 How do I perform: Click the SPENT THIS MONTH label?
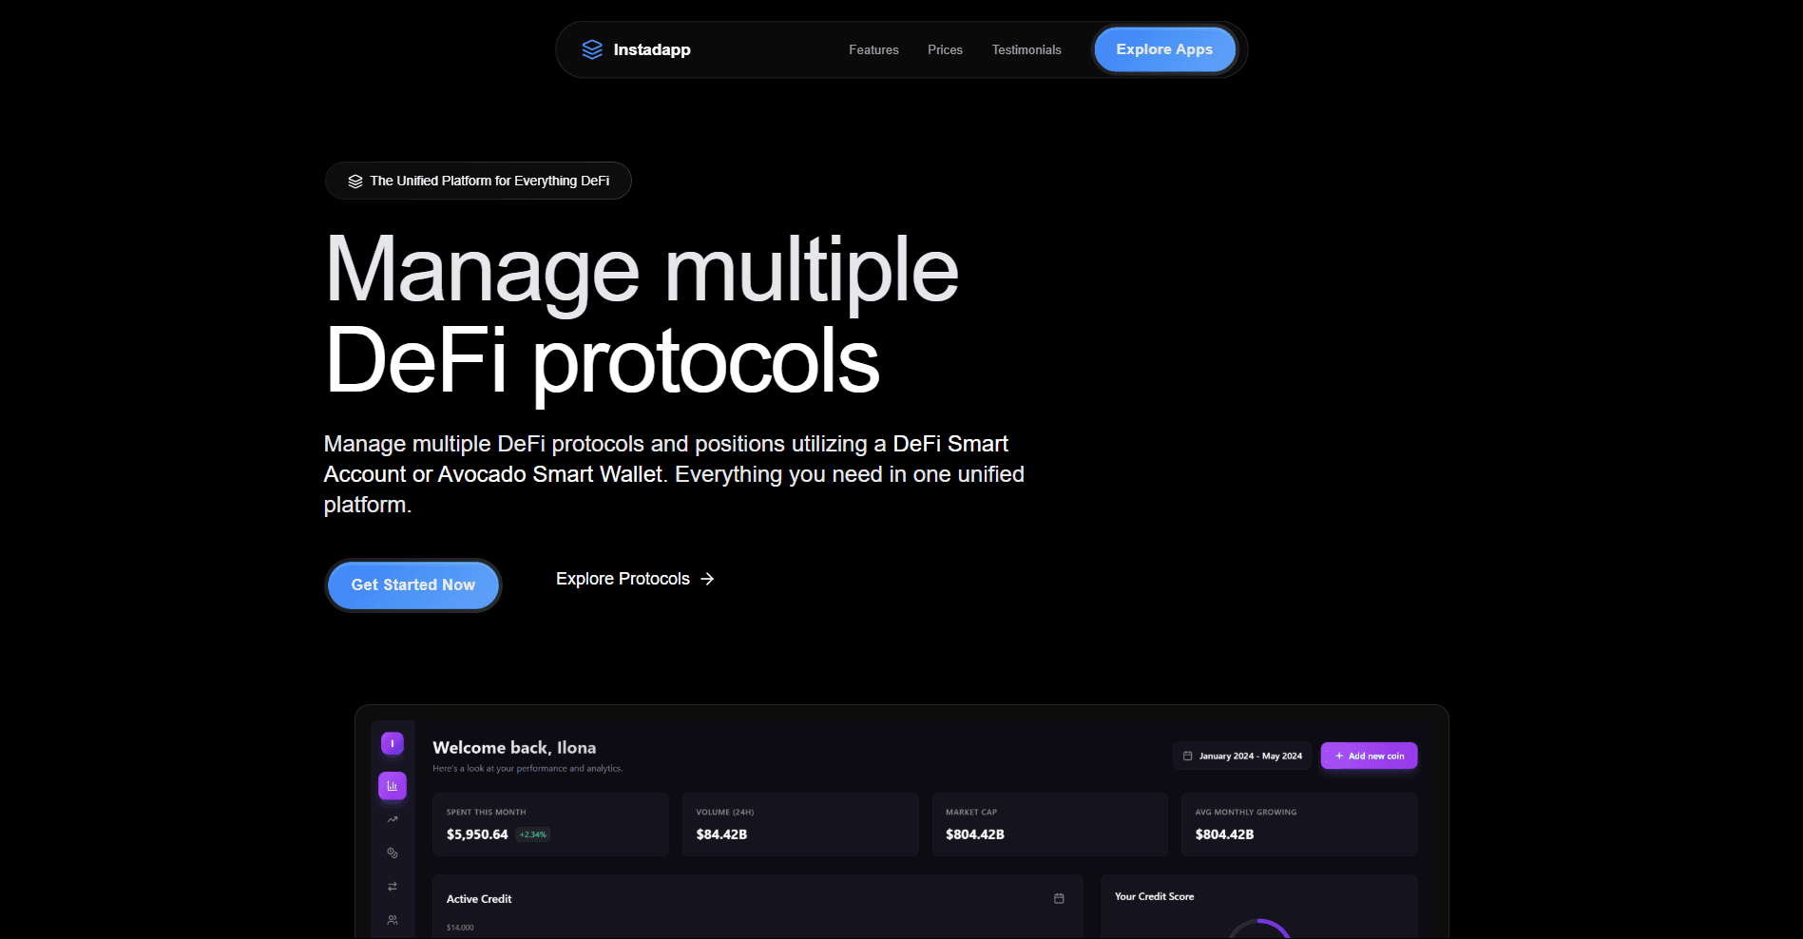pyautogui.click(x=486, y=813)
